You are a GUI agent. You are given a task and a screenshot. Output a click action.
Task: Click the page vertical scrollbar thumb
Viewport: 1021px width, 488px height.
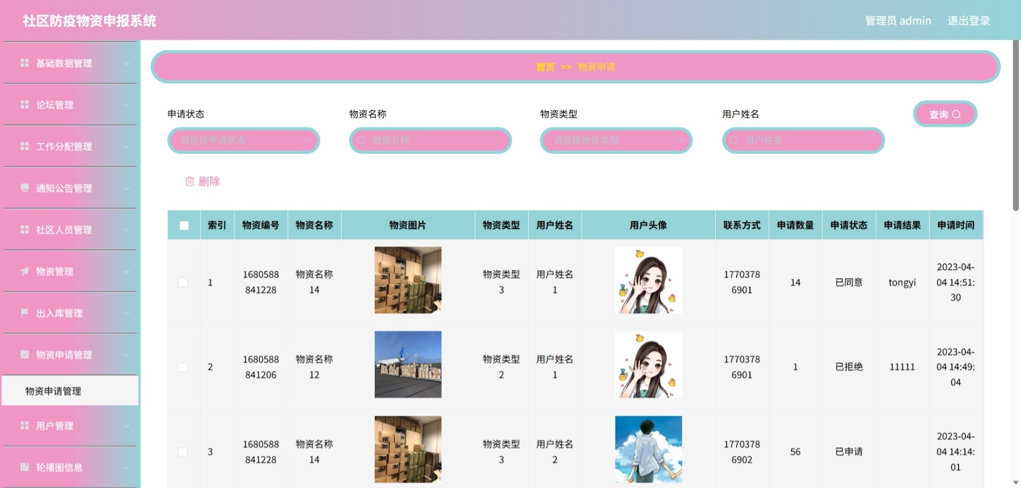1016,125
